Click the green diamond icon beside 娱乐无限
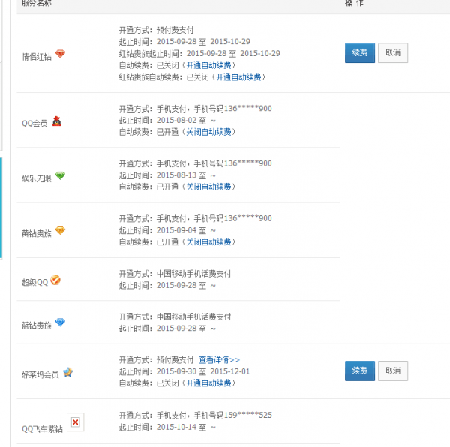 60,175
